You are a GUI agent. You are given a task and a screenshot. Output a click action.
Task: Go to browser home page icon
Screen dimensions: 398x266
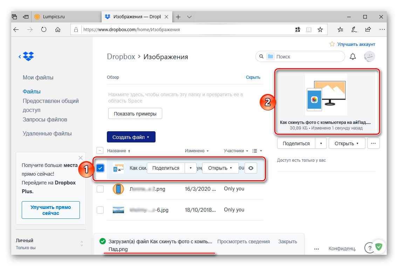58,30
